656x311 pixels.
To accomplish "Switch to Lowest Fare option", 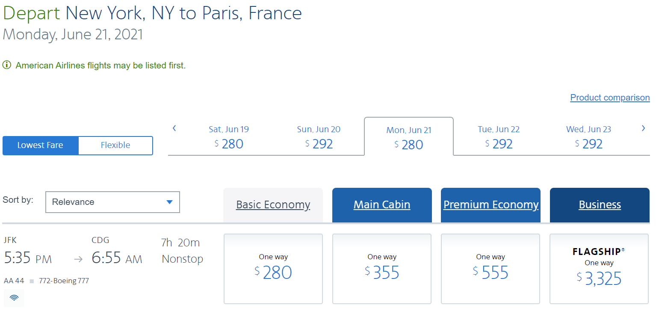I will click(x=40, y=145).
